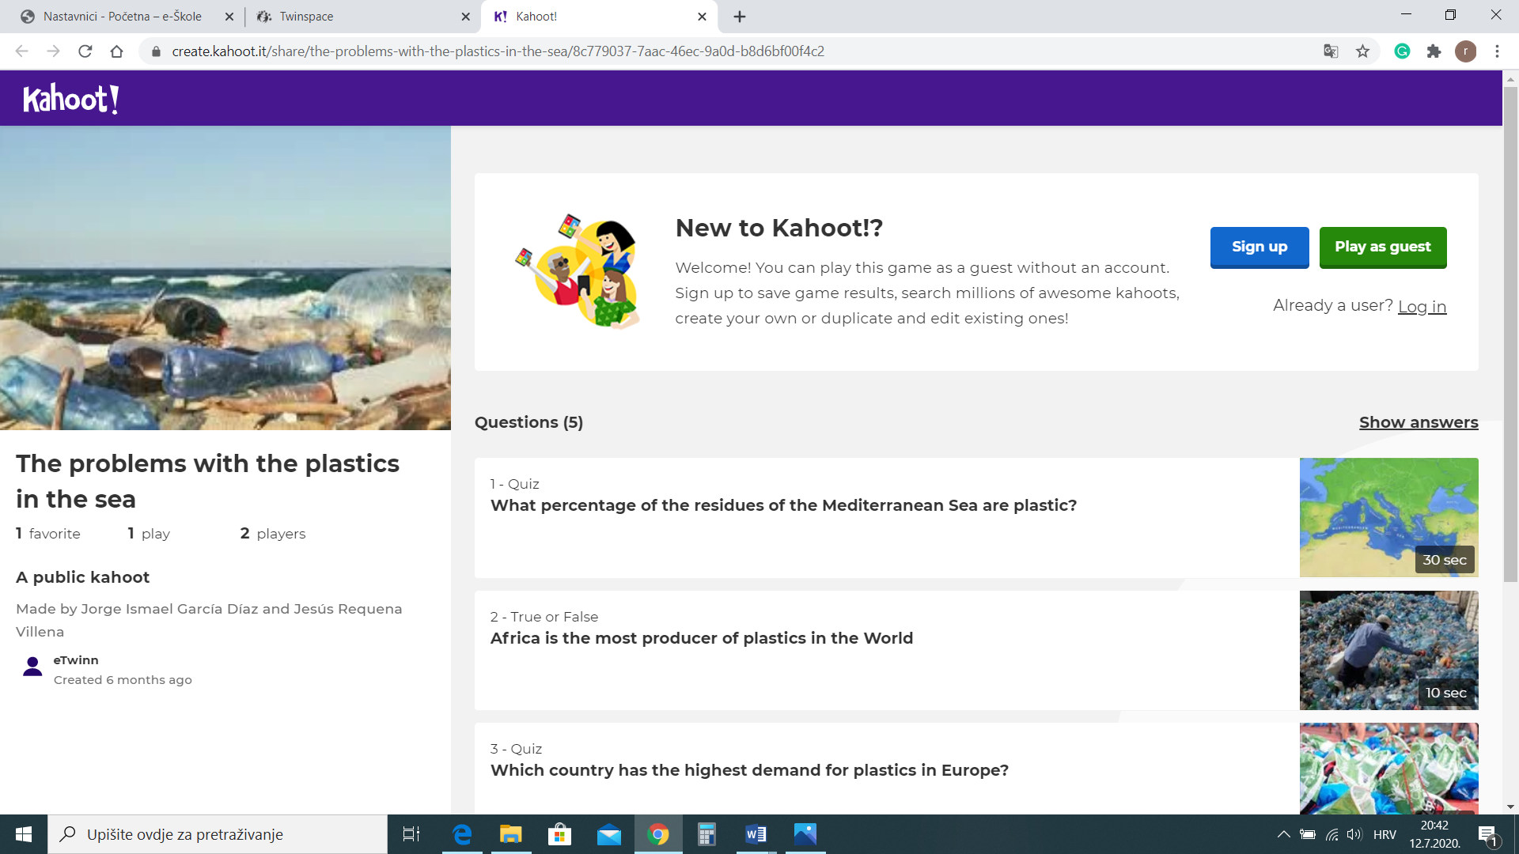Close the Kahoot! tab
1519x854 pixels.
702,17
